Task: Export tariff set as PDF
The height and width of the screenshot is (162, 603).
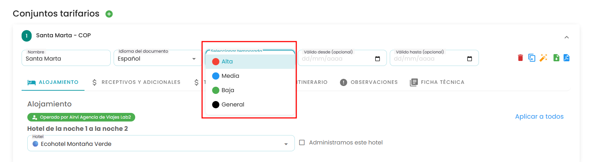Action: pyautogui.click(x=566, y=58)
